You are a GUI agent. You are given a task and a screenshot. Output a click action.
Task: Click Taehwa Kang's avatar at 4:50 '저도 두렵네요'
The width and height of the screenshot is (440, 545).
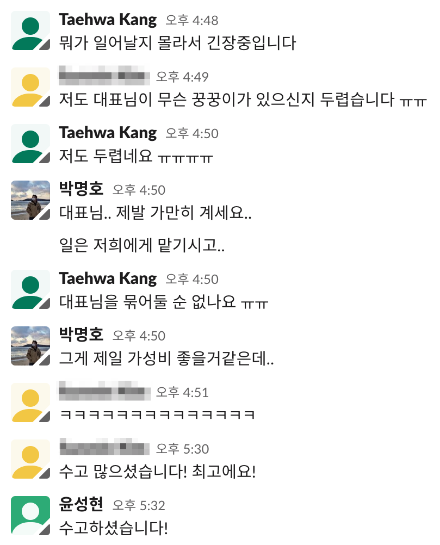coord(30,144)
